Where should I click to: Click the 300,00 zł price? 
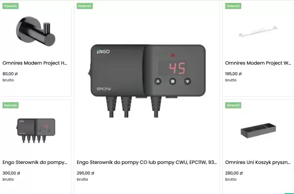pyautogui.click(x=11, y=173)
